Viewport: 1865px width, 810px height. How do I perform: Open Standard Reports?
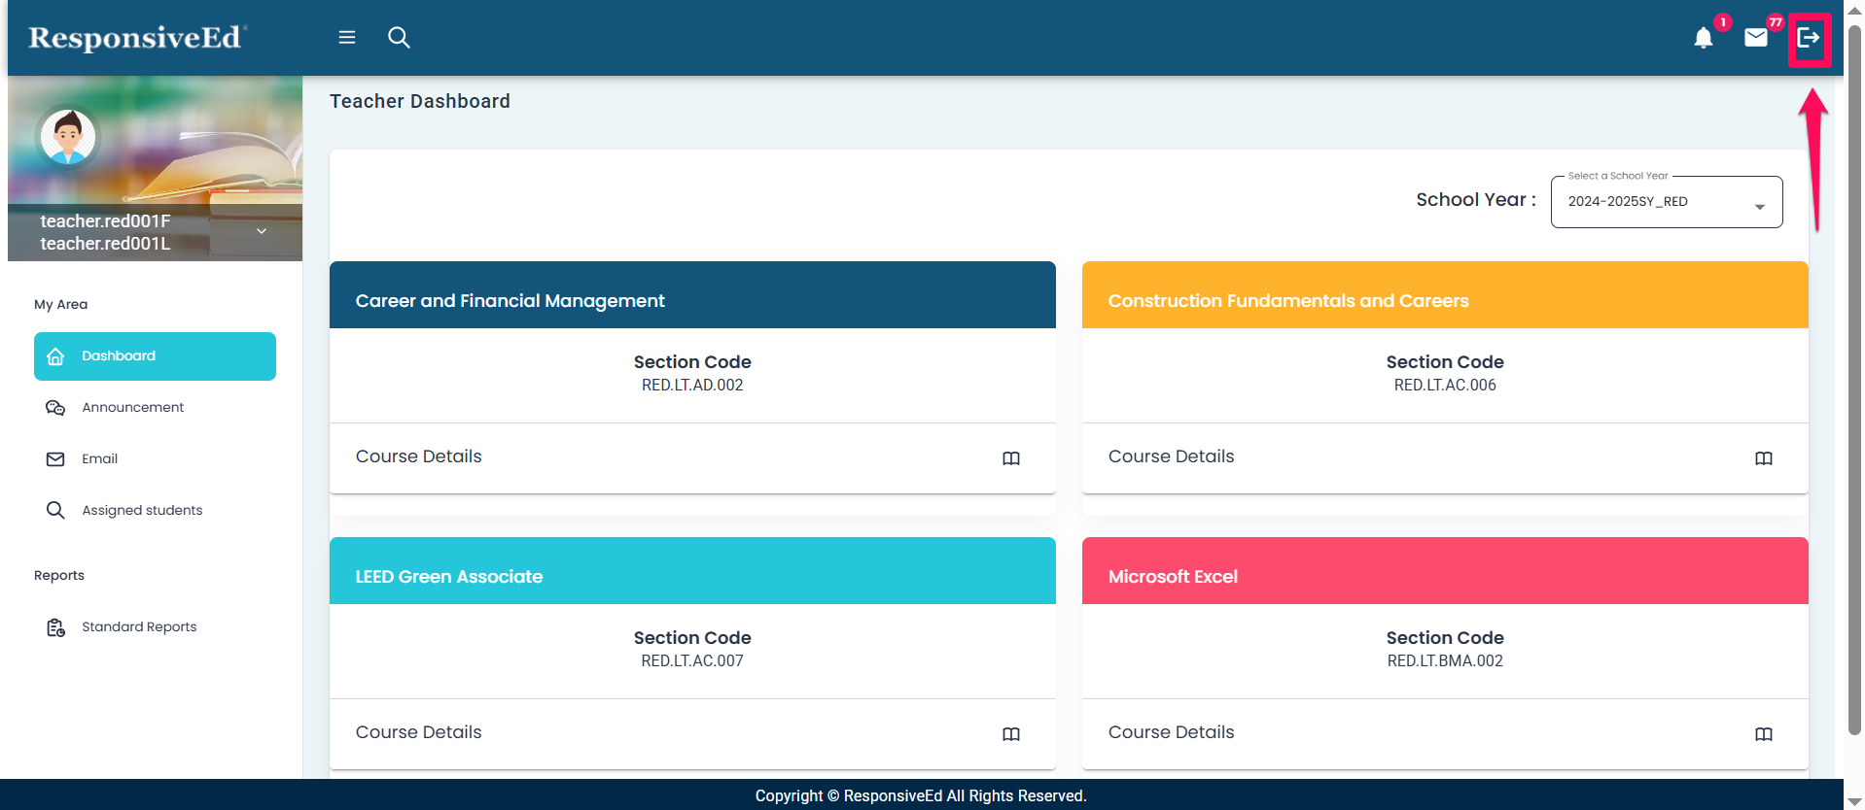[139, 627]
